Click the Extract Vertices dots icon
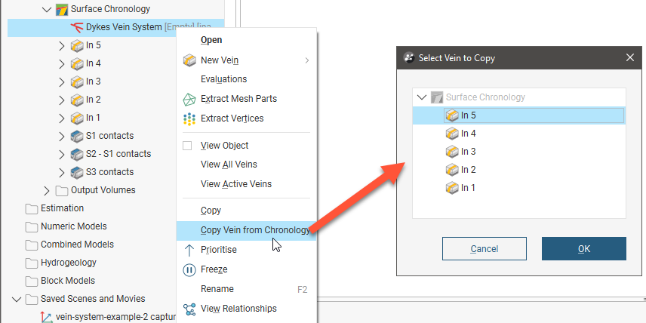This screenshot has width=646, height=323. (x=189, y=118)
